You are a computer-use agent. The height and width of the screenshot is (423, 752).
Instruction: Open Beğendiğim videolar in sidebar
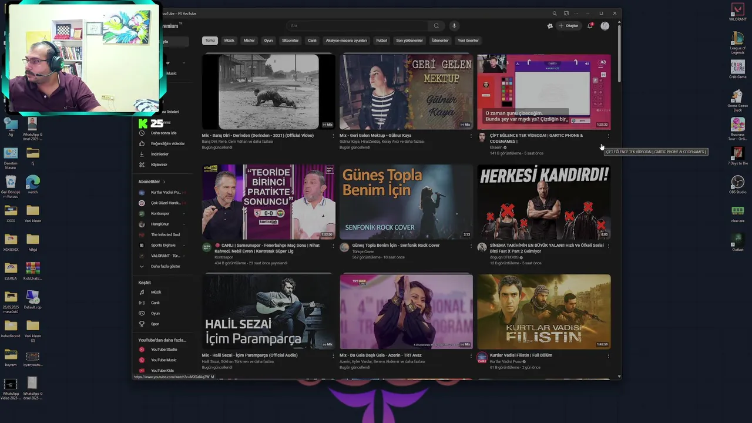(x=163, y=143)
